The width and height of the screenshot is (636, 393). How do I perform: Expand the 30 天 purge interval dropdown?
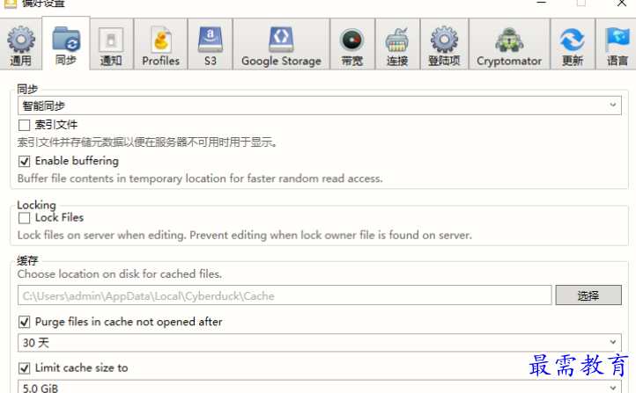tap(320, 343)
